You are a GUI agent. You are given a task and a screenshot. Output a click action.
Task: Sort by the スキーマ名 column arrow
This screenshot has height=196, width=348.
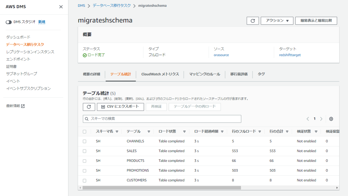[117, 132]
